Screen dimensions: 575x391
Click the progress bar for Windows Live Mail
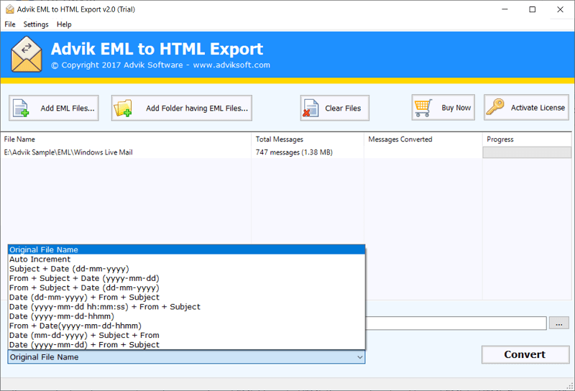pyautogui.click(x=527, y=152)
